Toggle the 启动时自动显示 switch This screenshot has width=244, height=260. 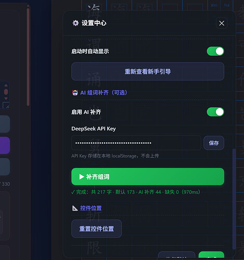215,51
